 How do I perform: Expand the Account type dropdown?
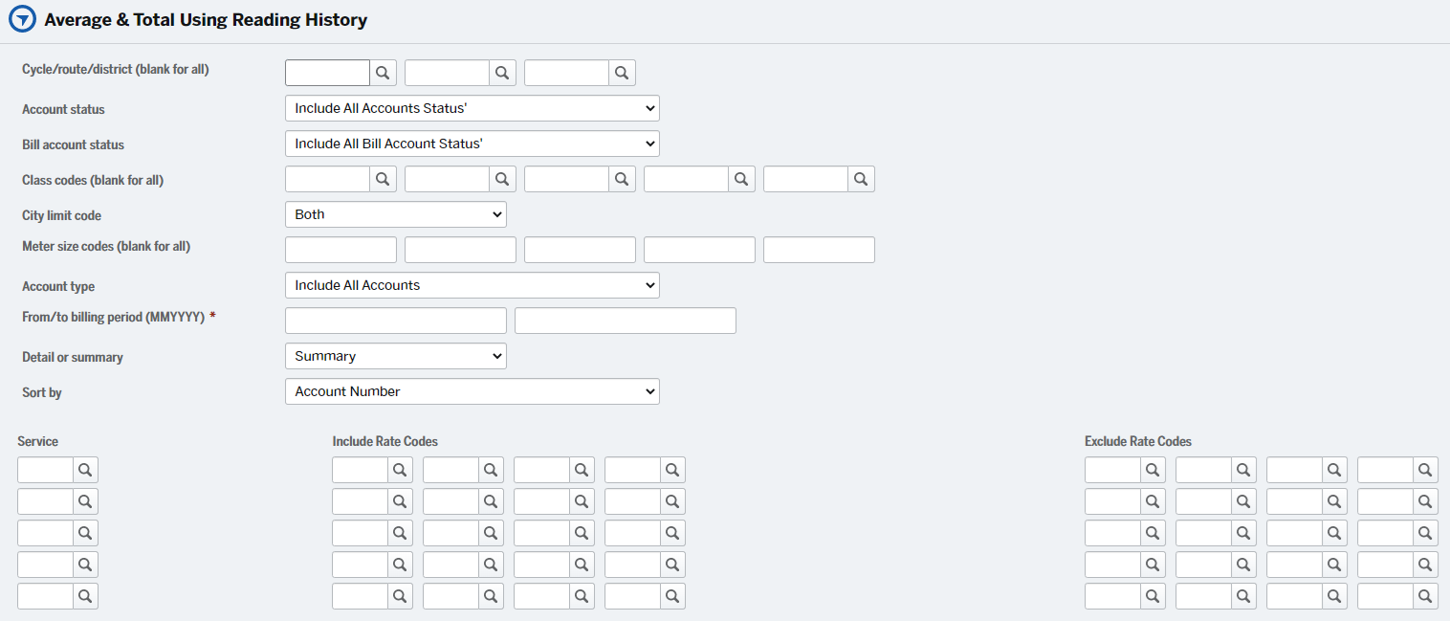[472, 285]
